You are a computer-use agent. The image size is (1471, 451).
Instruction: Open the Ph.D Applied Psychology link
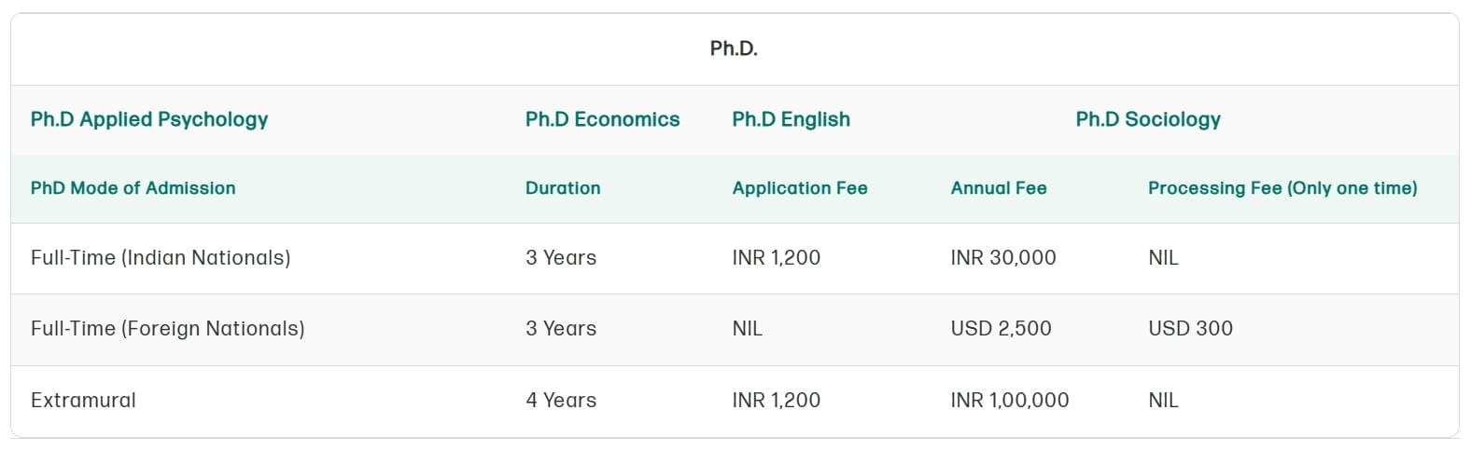coord(149,119)
